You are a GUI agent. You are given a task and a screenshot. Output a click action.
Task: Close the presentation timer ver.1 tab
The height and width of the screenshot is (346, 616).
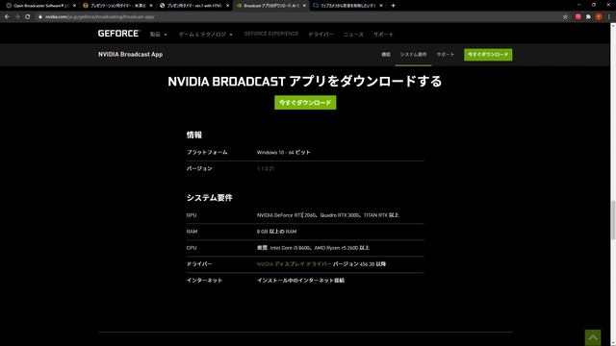pyautogui.click(x=227, y=6)
